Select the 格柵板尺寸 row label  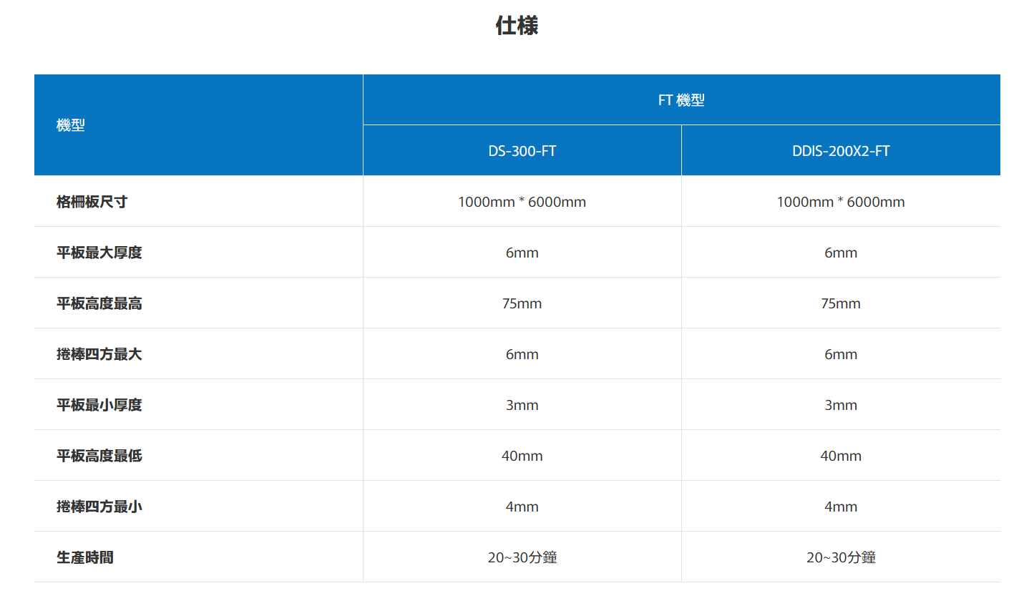(x=92, y=202)
